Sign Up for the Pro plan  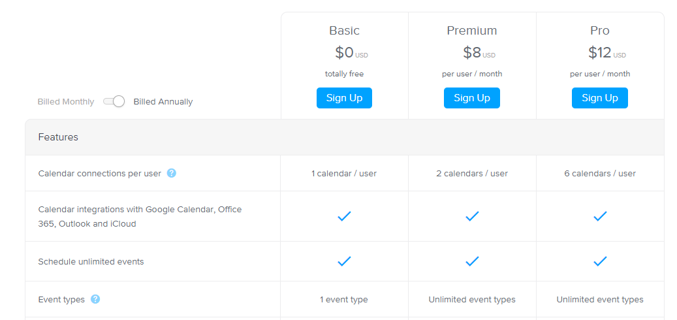click(600, 98)
